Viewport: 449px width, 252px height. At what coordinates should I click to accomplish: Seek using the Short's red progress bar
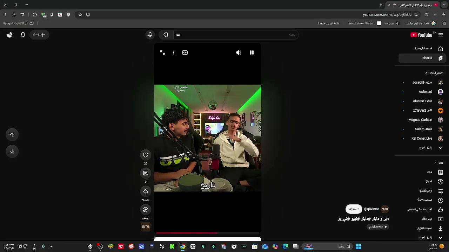click(208, 233)
